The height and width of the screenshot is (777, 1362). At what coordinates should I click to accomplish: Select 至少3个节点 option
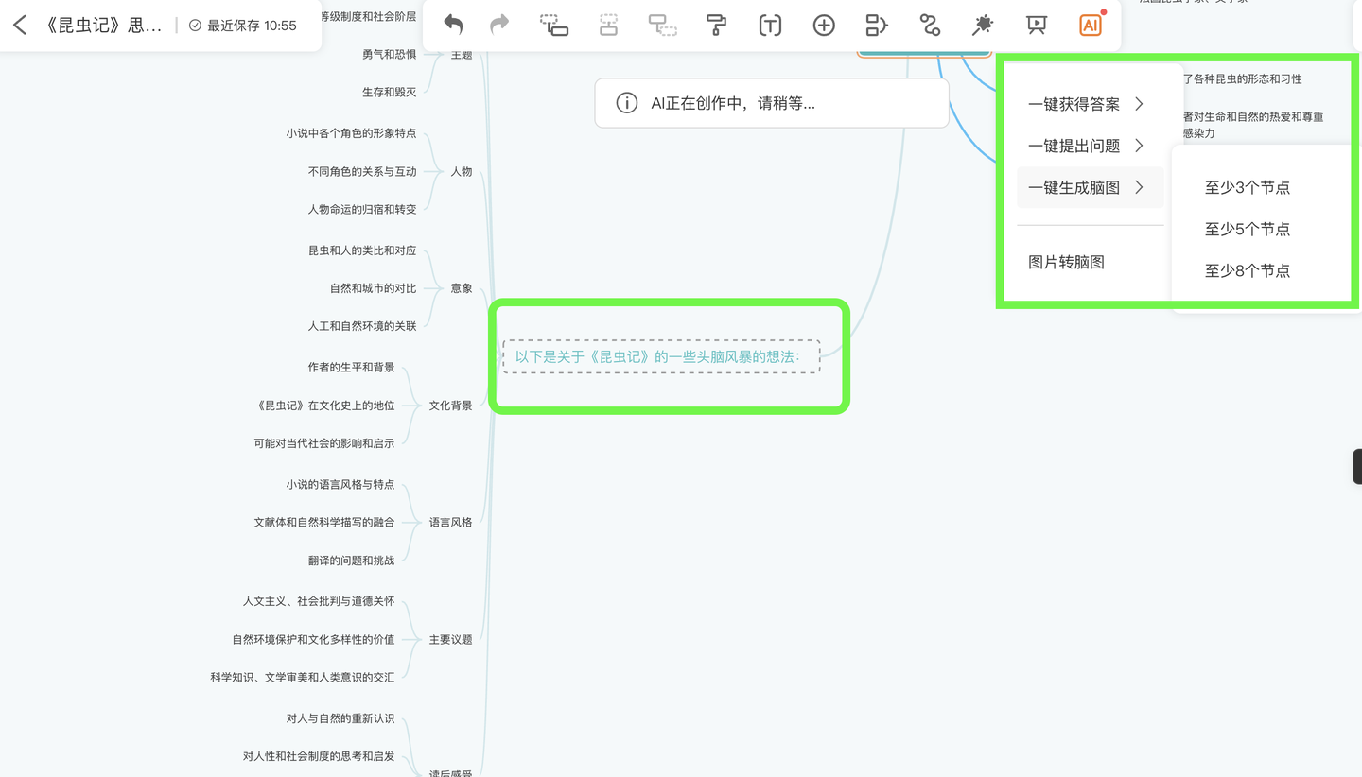[x=1247, y=187]
